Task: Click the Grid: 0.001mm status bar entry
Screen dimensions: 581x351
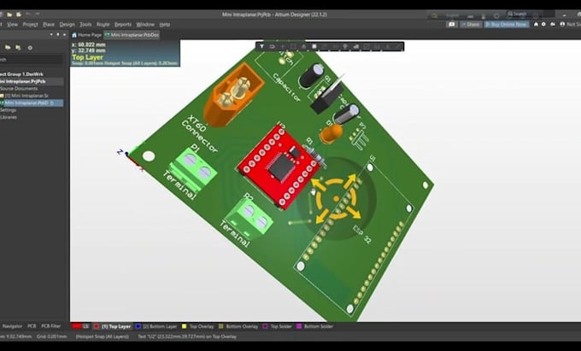Action: [x=52, y=336]
